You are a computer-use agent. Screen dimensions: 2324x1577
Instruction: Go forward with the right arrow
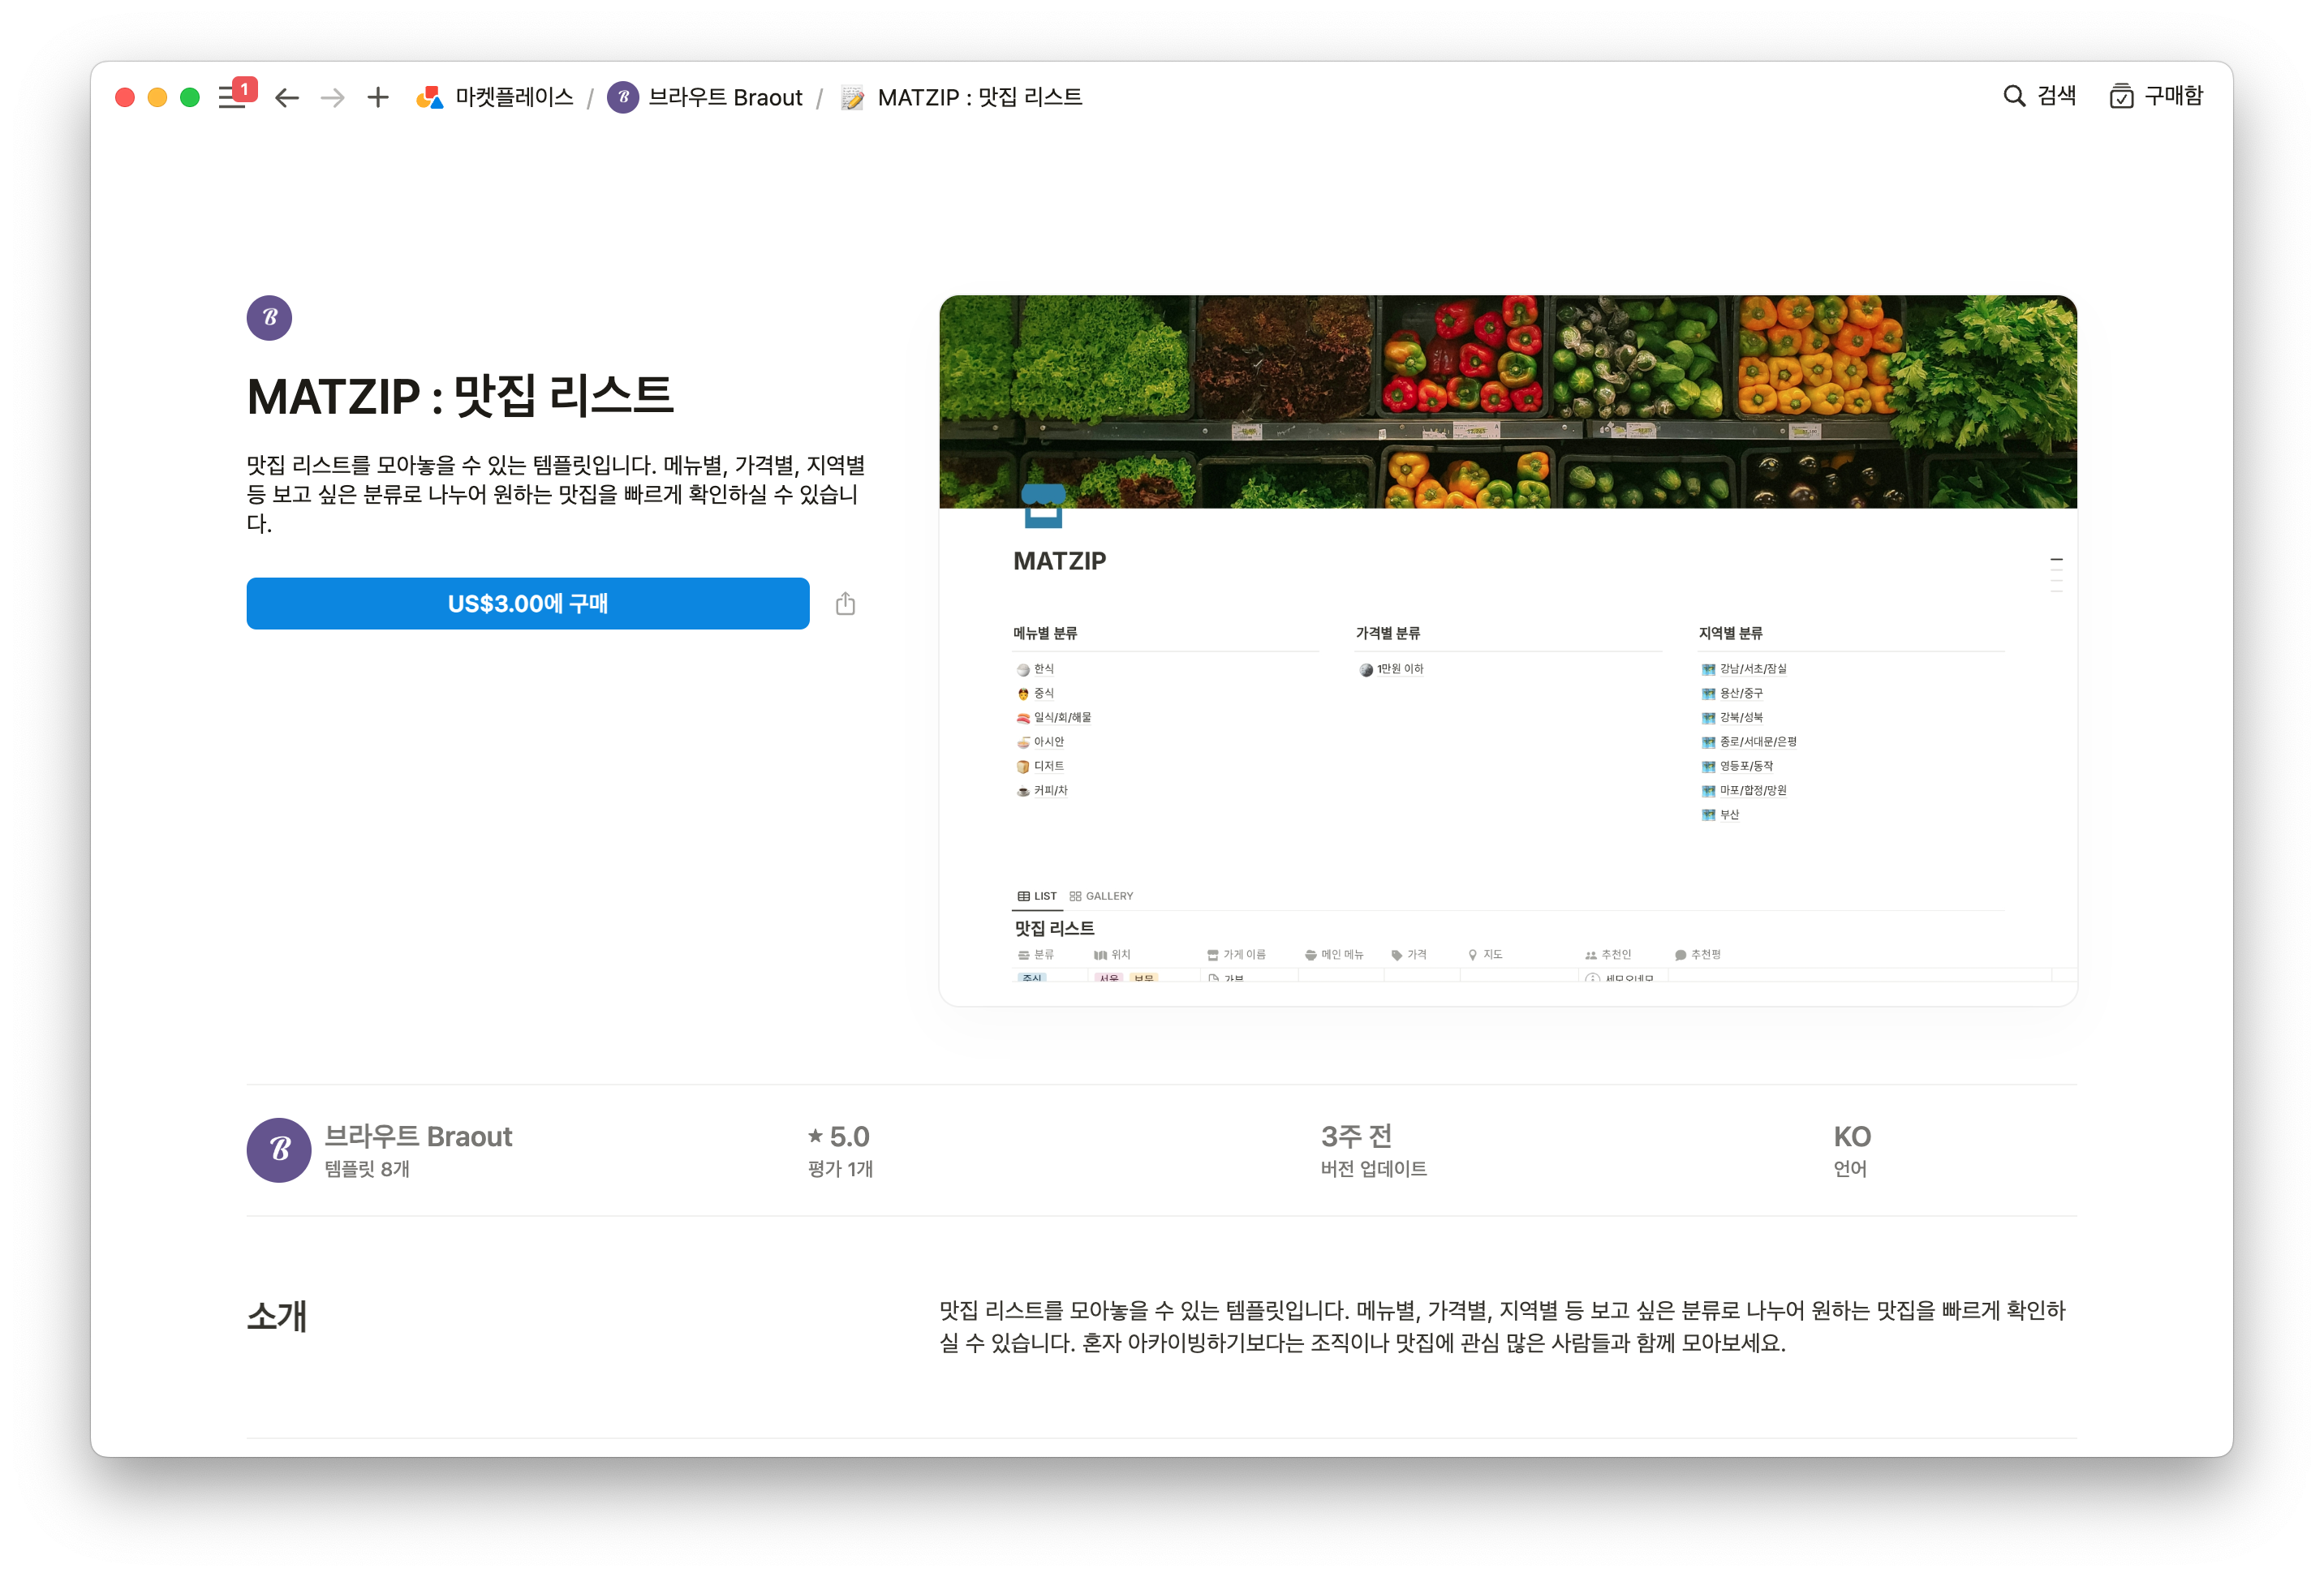(333, 97)
